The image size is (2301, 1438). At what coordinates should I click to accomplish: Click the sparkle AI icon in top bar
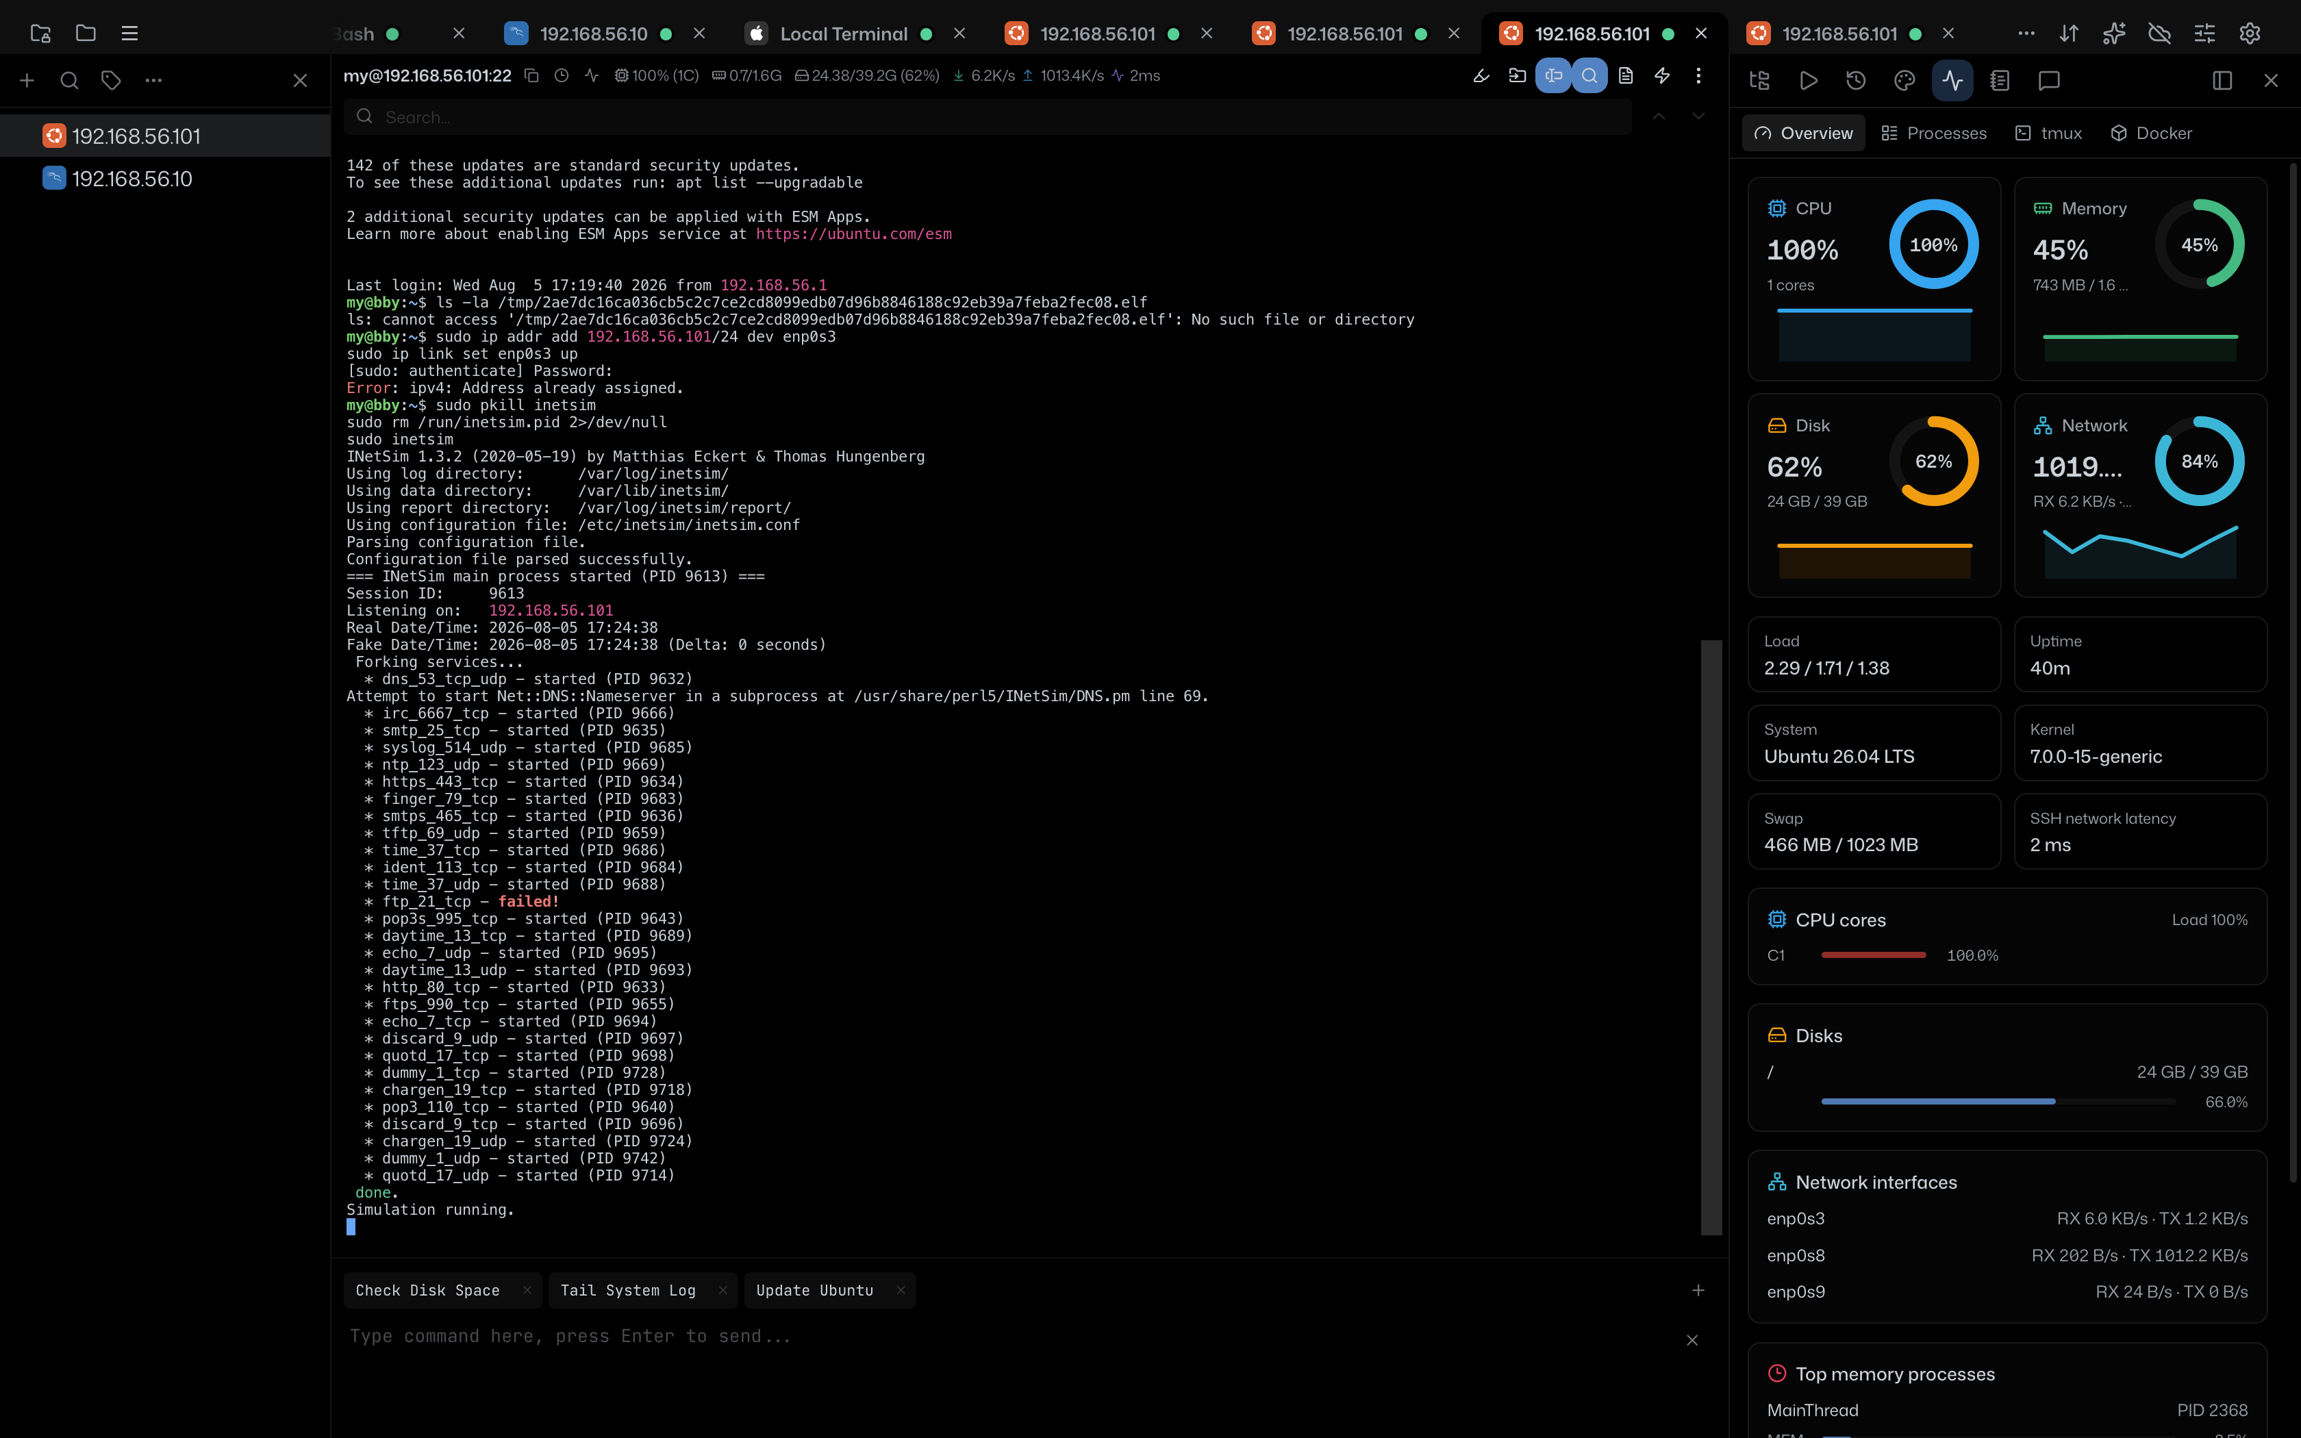(x=2113, y=34)
